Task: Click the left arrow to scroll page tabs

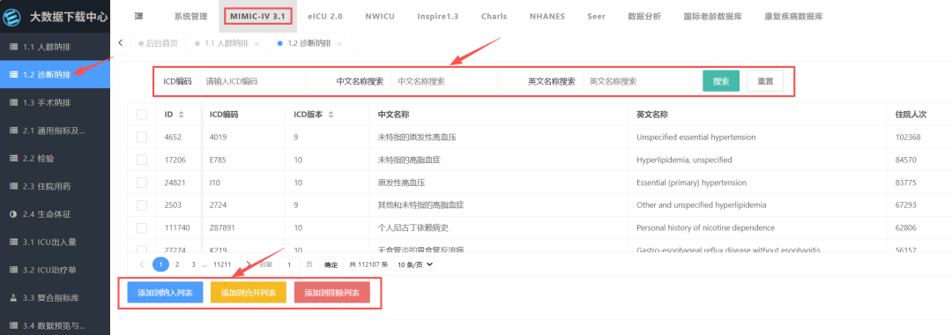Action: [120, 43]
